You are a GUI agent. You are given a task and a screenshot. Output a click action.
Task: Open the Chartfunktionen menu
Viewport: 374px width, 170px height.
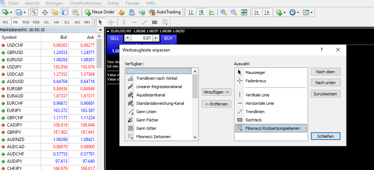click(85, 3)
